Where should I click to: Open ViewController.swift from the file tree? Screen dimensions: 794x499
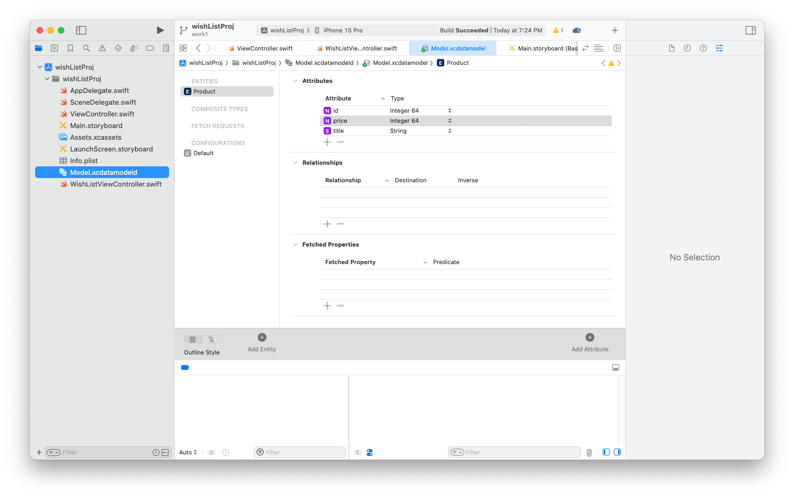point(102,114)
